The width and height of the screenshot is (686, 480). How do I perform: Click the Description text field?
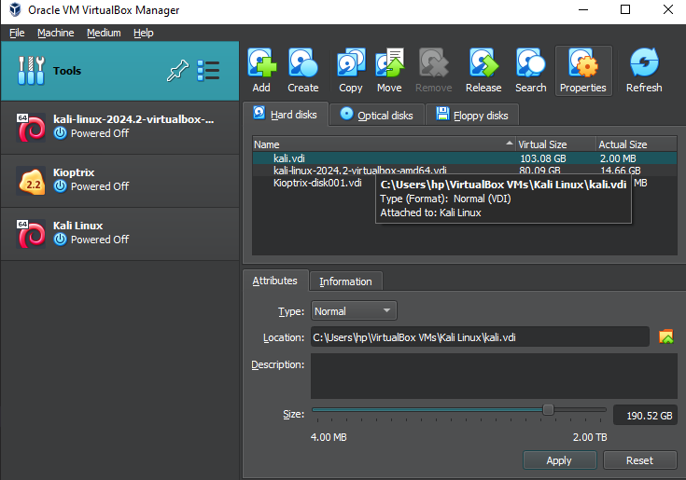pyautogui.click(x=494, y=376)
